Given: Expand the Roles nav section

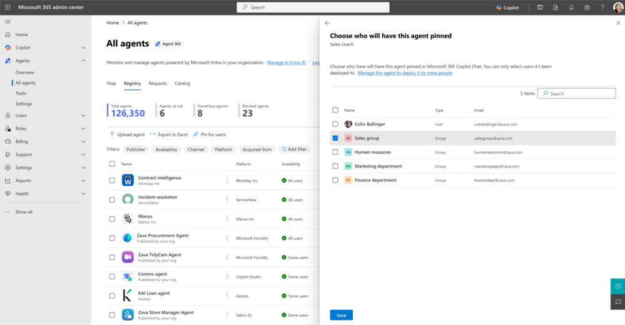Looking at the screenshot, I should click(x=83, y=129).
